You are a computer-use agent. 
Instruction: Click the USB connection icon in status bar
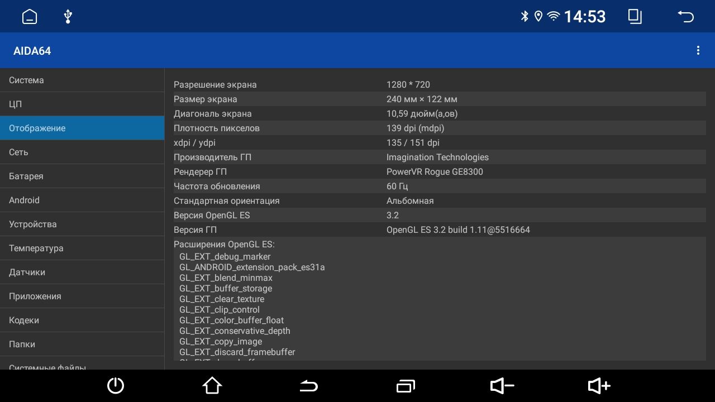tap(67, 16)
